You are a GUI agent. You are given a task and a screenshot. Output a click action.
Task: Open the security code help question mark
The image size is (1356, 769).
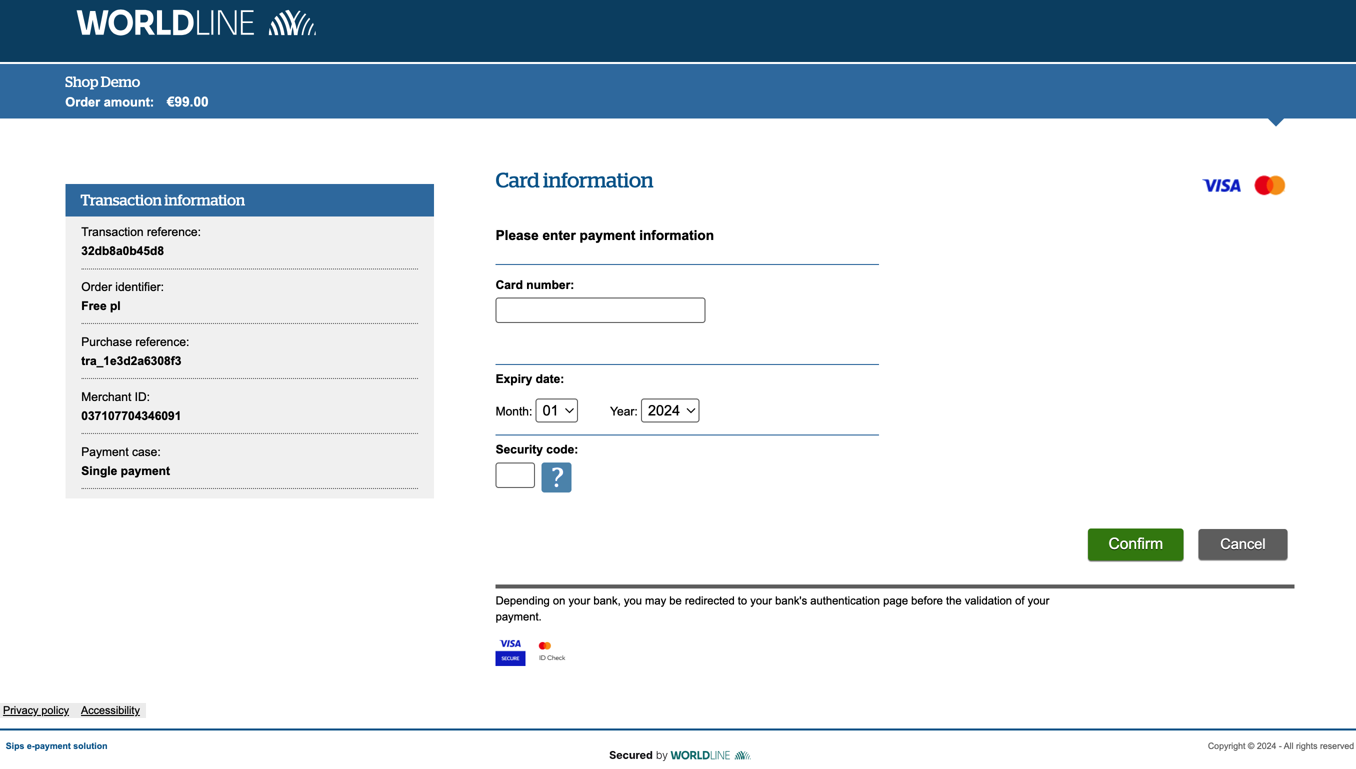[x=556, y=477]
